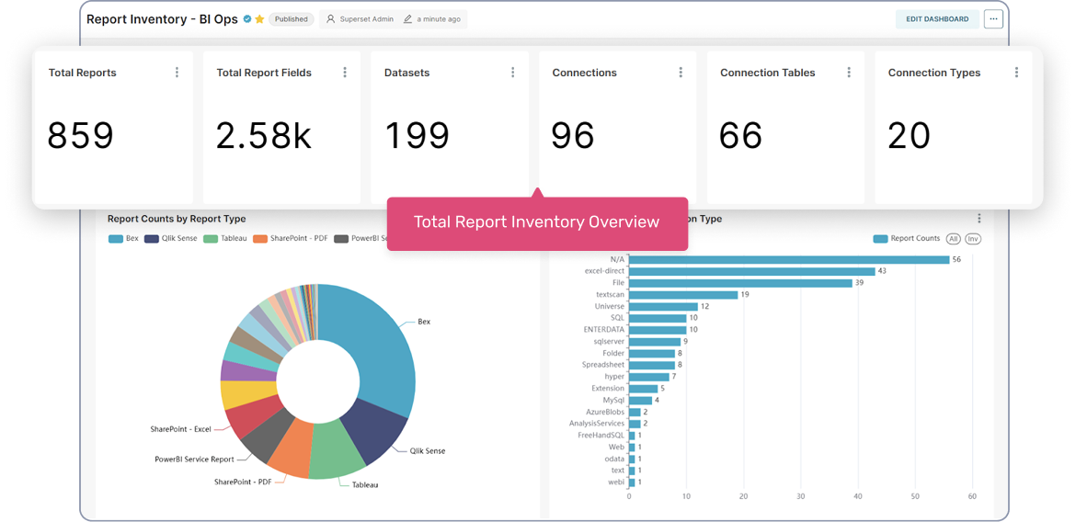Image resolution: width=1076 pixels, height=522 pixels.
Task: Click the Report Counts legend color swatch
Action: point(880,239)
